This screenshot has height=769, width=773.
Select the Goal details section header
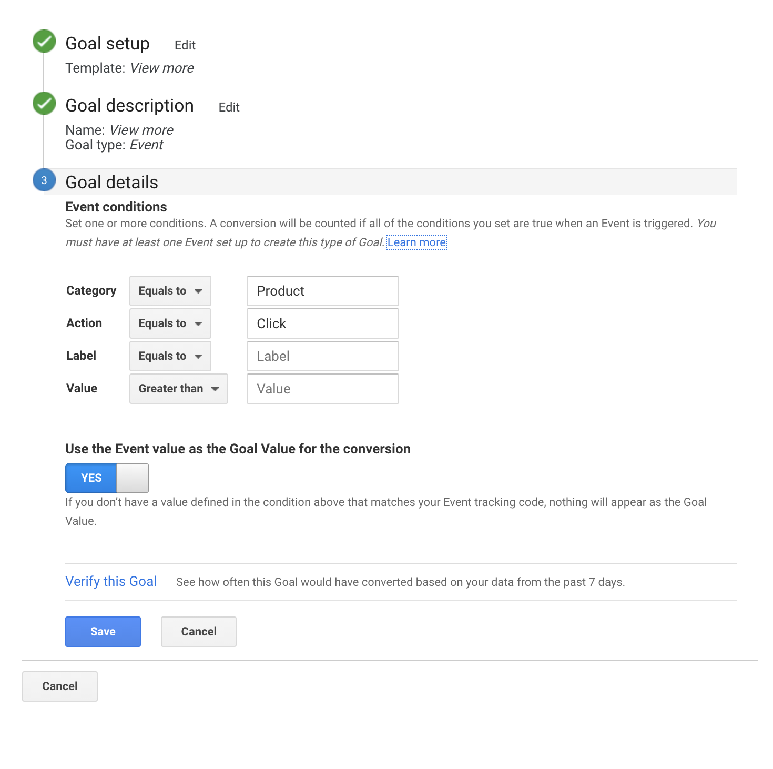[x=111, y=183]
